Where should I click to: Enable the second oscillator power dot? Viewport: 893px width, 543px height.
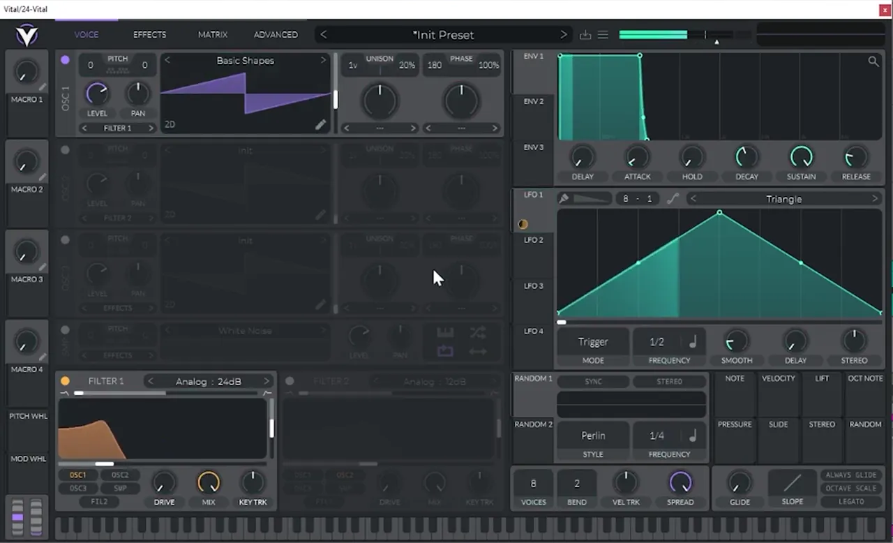[65, 149]
